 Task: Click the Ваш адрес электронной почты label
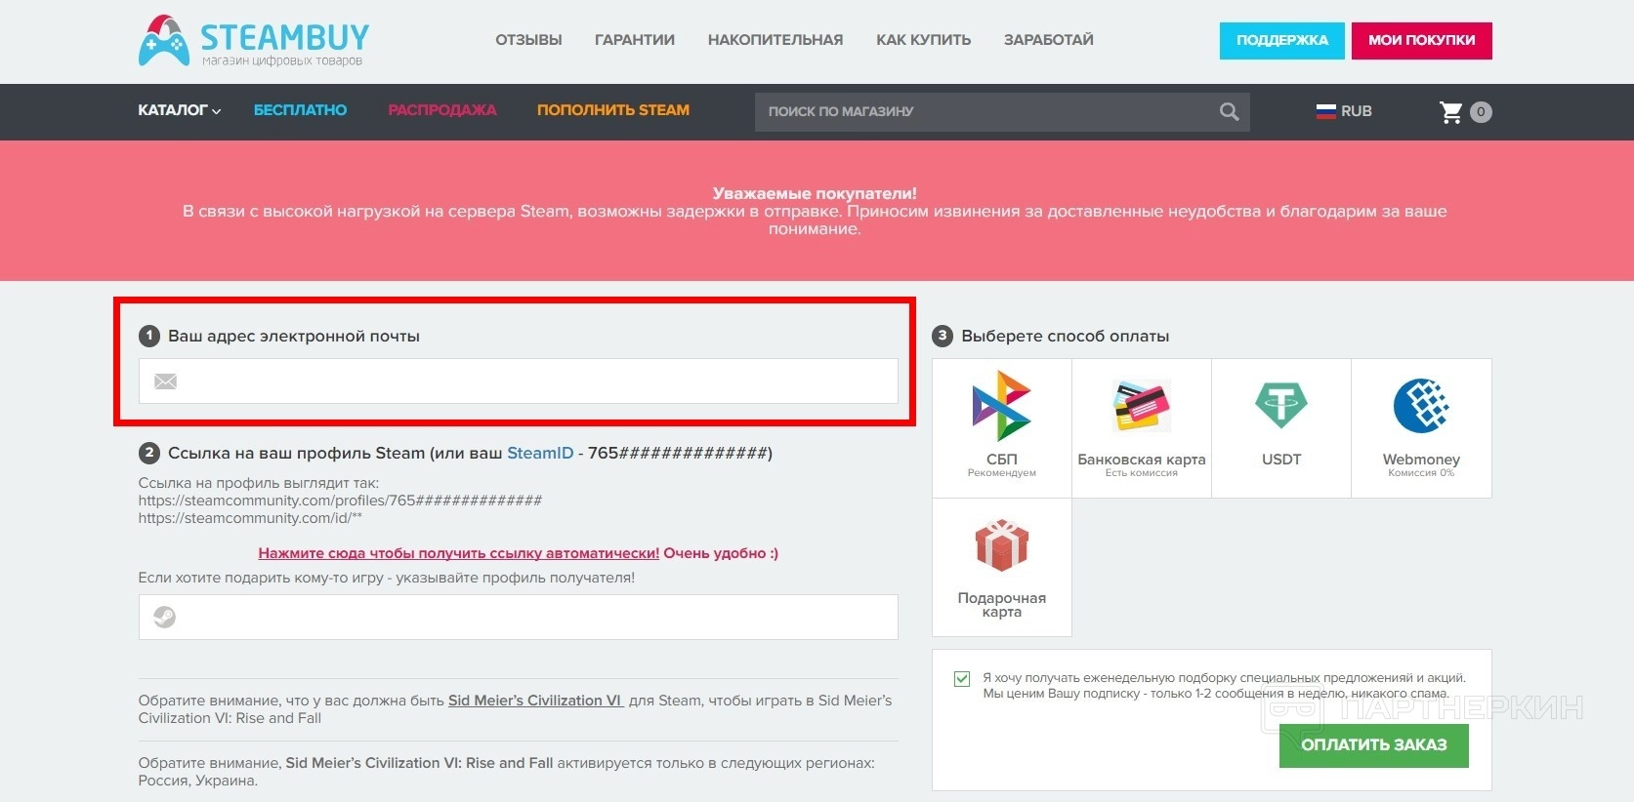[x=294, y=336]
